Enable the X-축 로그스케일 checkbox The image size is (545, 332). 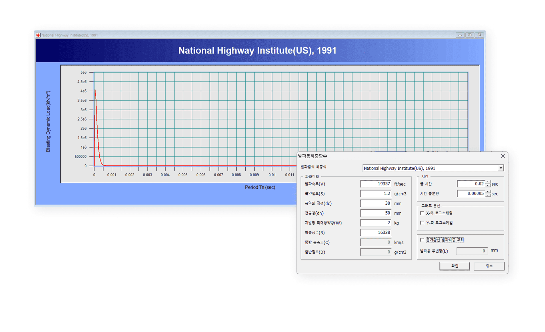pos(422,213)
